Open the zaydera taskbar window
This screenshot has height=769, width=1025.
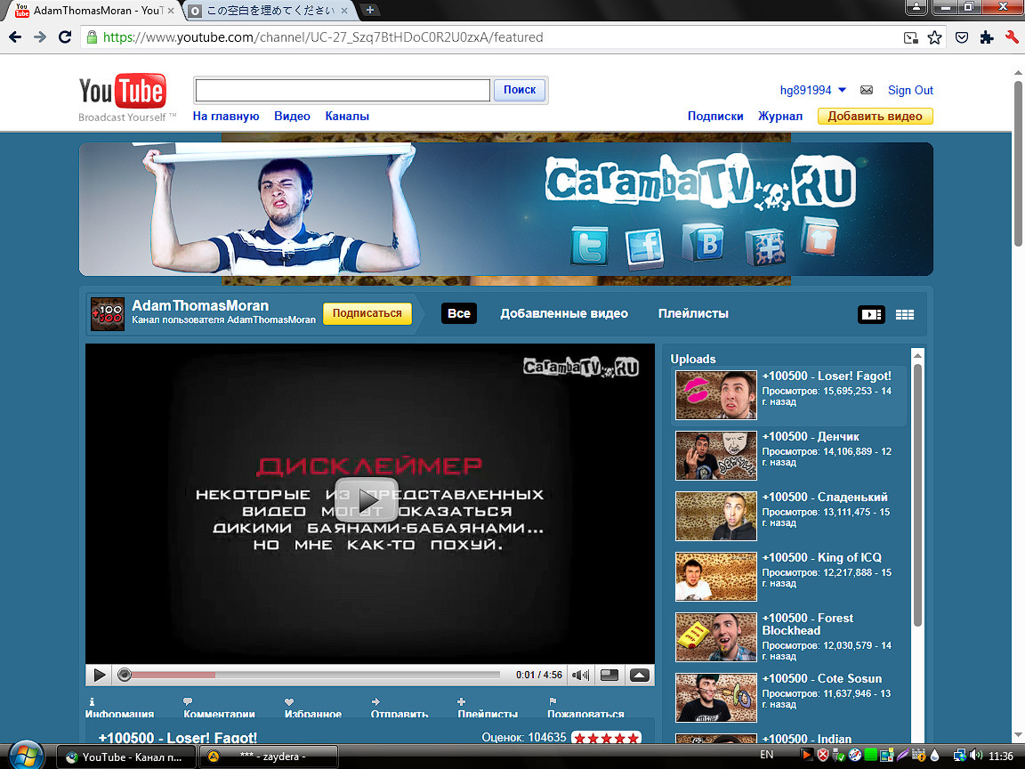(268, 757)
